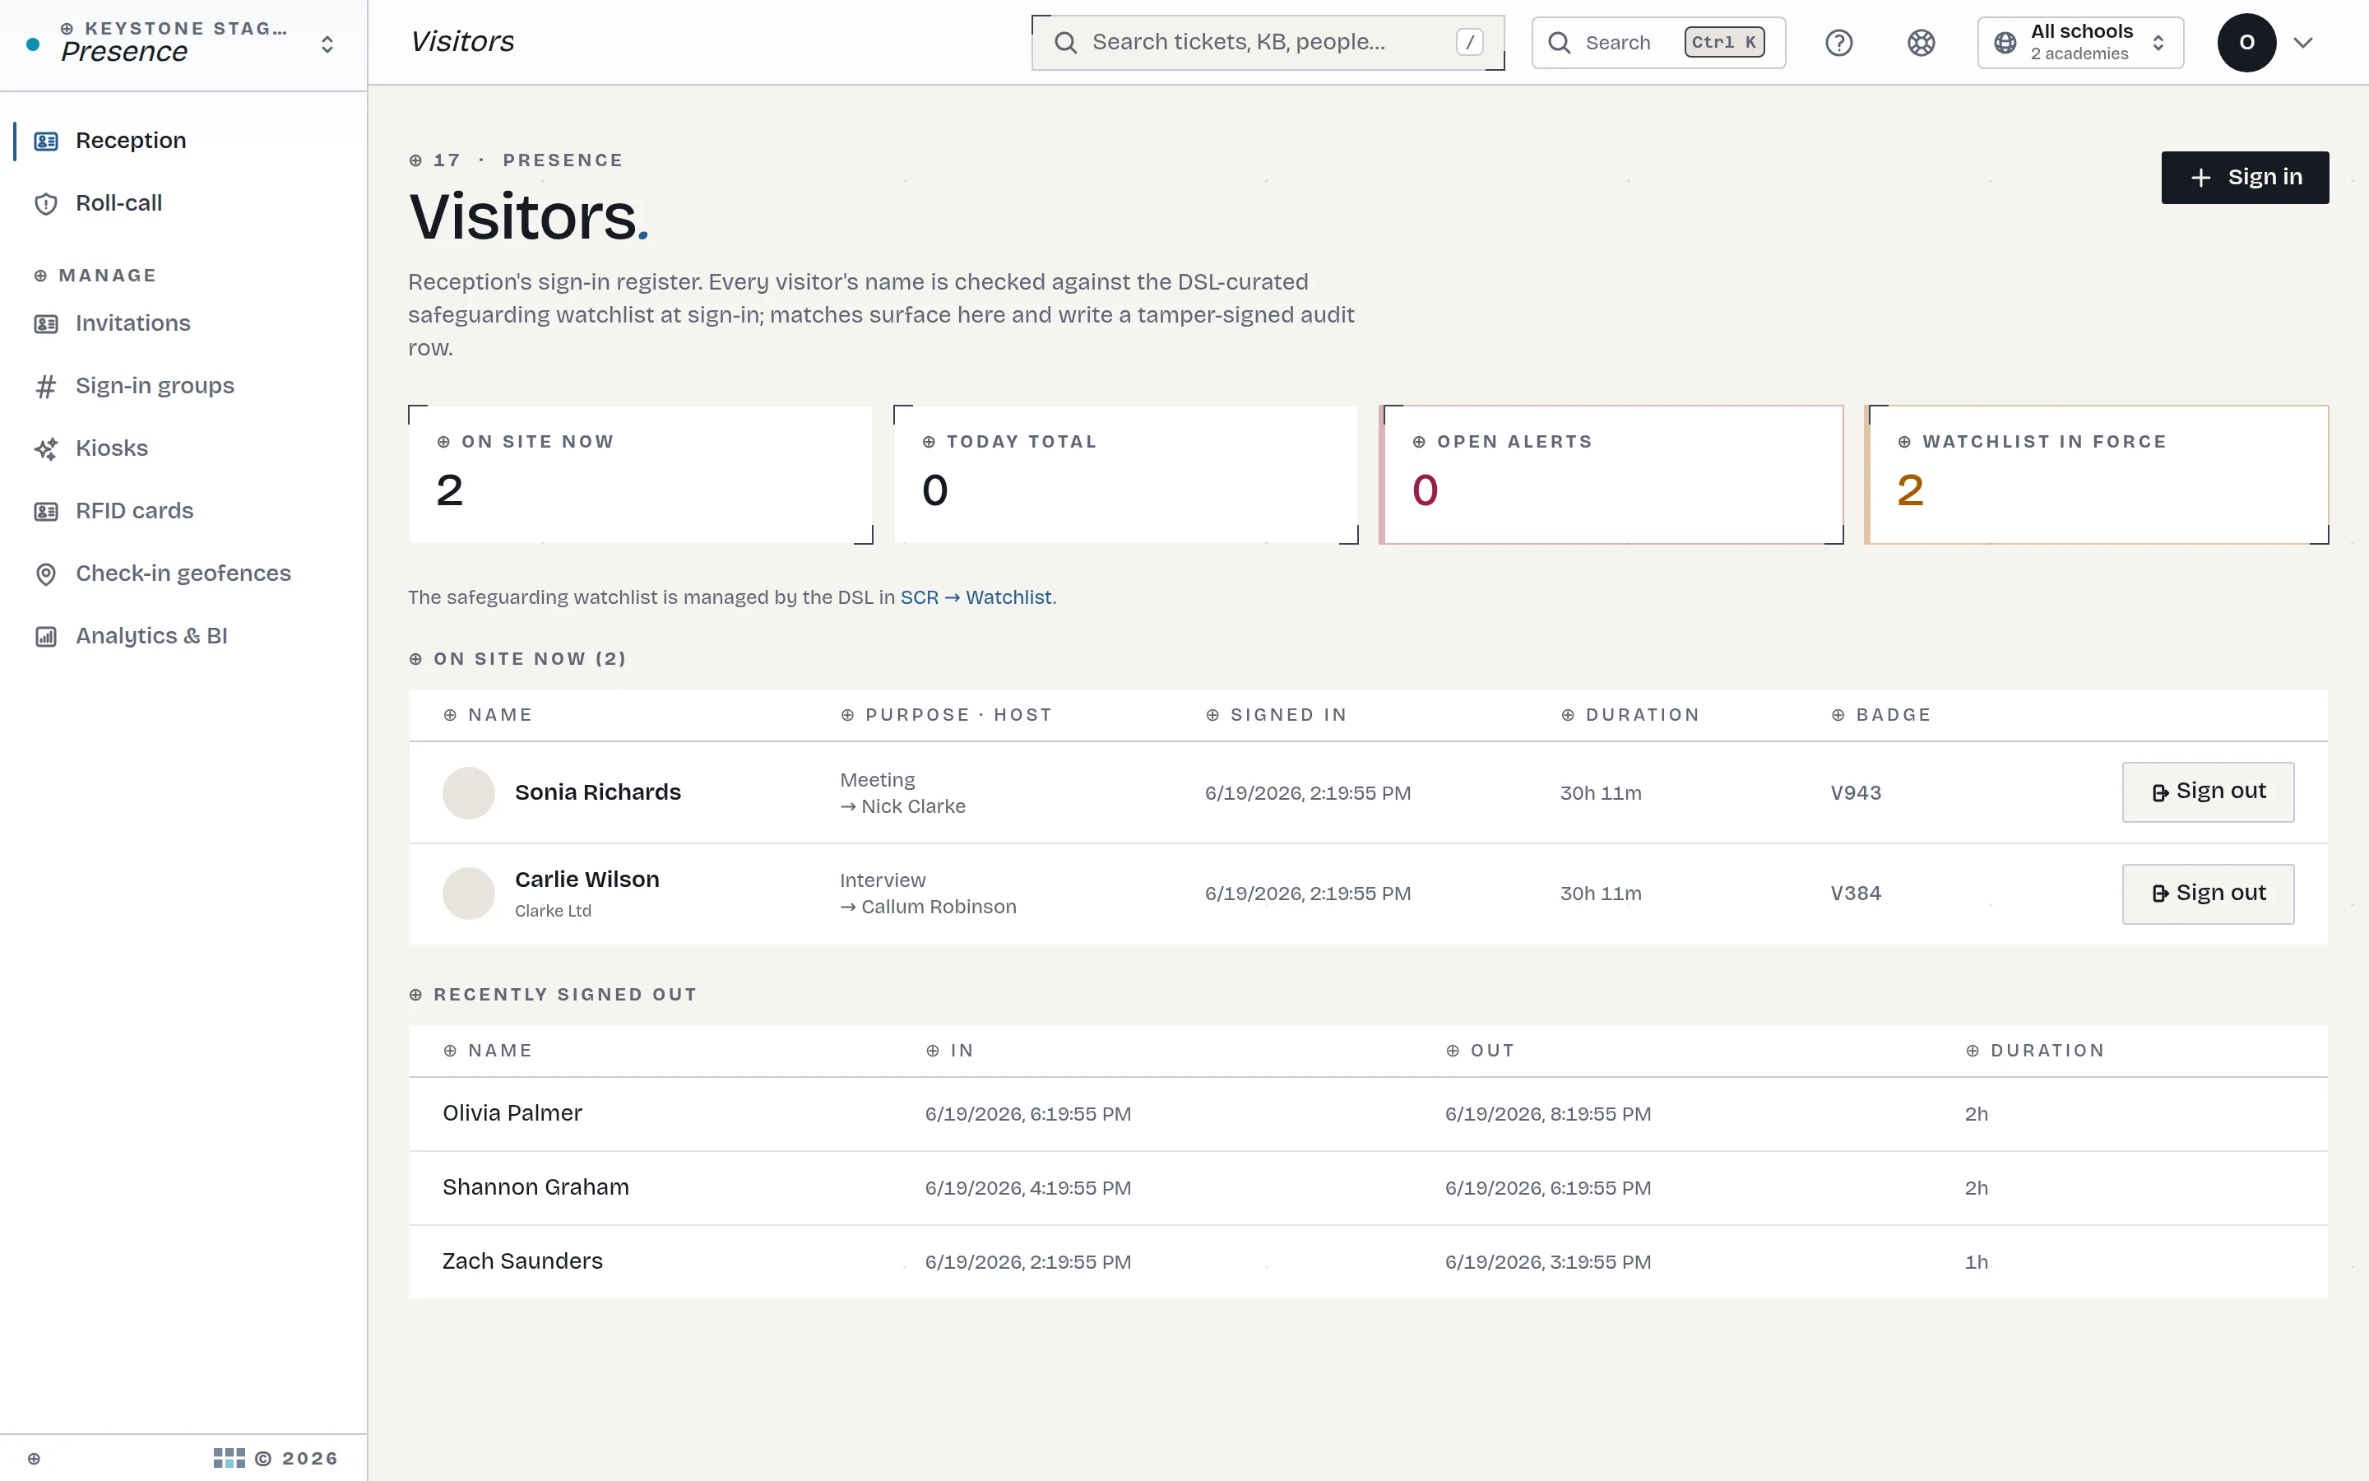The width and height of the screenshot is (2369, 1481).
Task: Click host Callum Robinson text
Action: coord(939,907)
